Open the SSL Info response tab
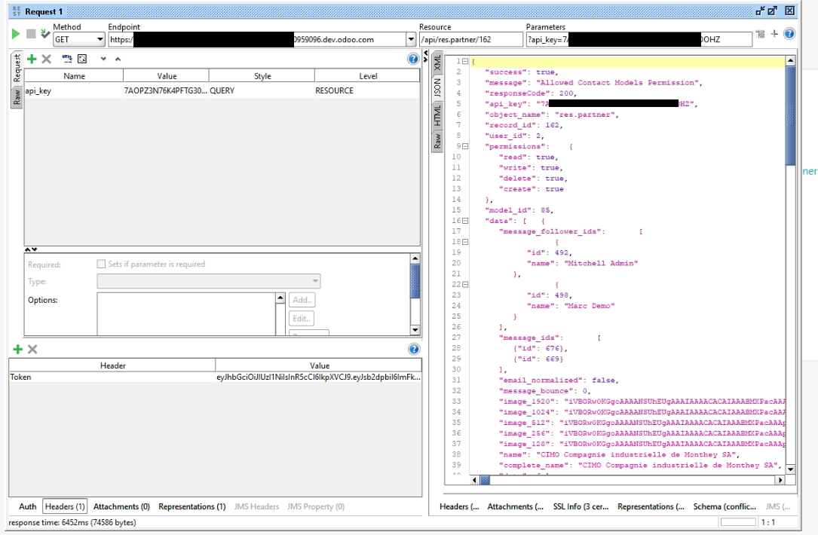 581,506
